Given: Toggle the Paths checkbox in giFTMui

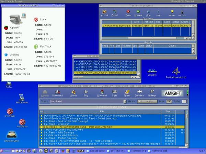Looking at the screenshot, I should pyautogui.click(x=184, y=102).
